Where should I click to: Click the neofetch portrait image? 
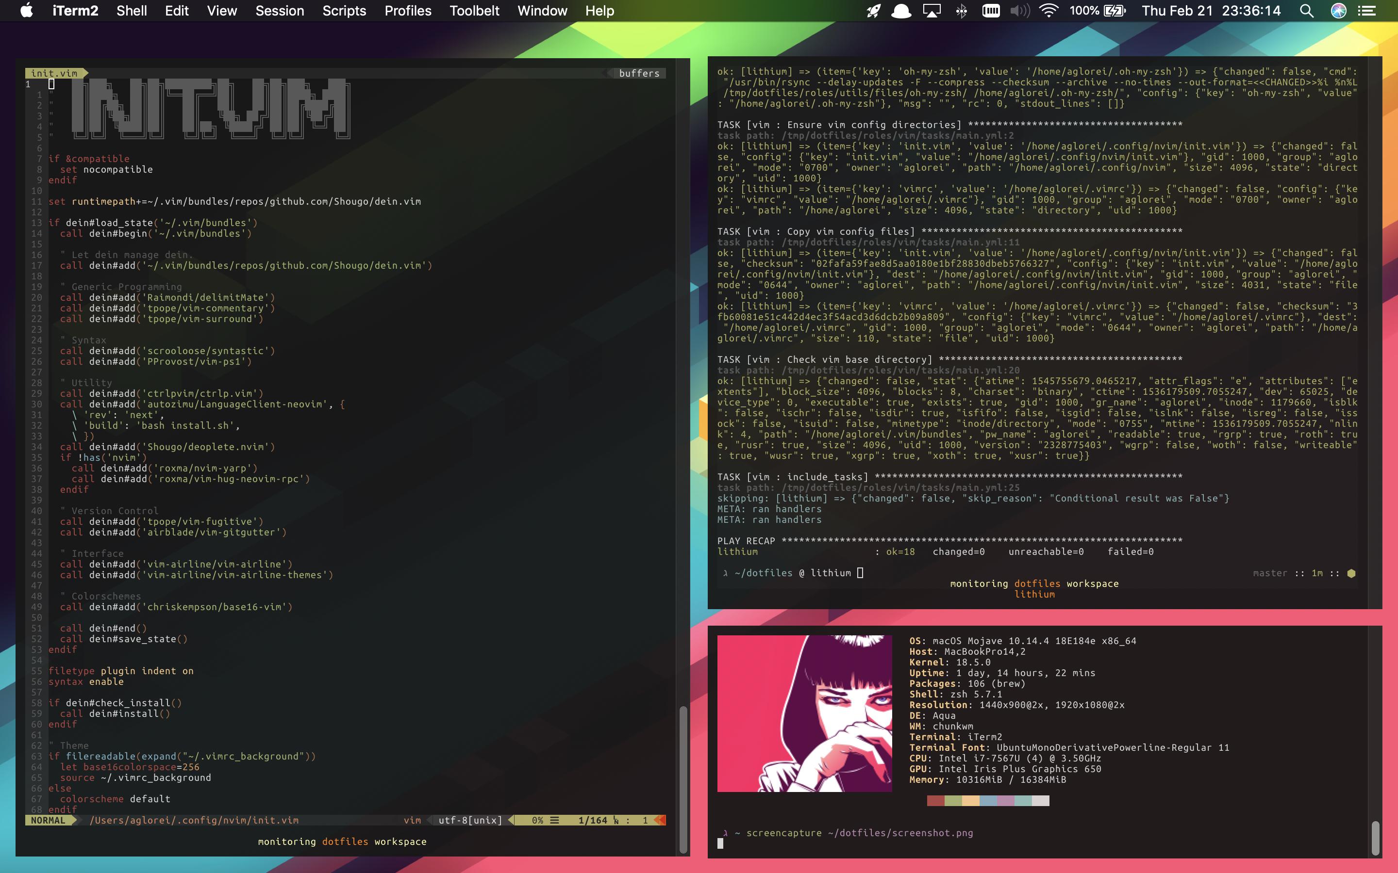click(x=804, y=713)
